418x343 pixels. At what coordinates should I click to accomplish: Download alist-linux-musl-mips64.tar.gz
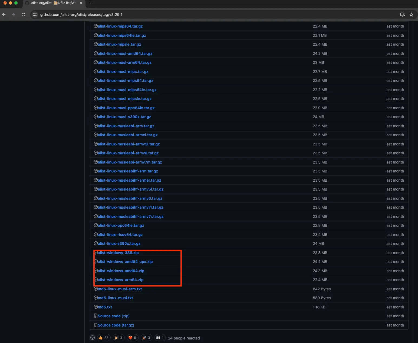(126, 81)
